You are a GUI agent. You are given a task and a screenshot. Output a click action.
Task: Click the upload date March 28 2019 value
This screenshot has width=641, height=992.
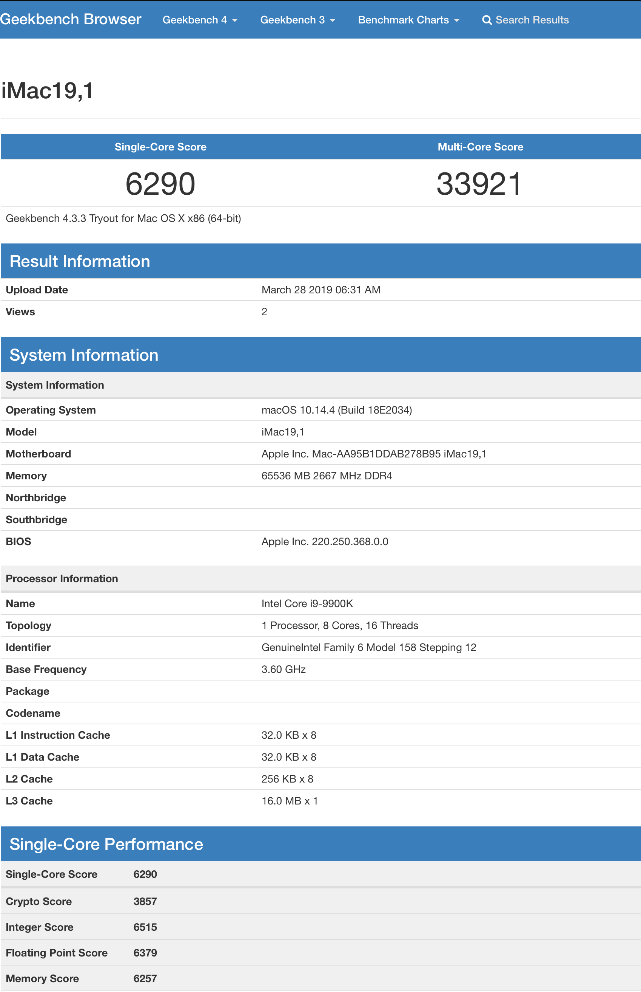[321, 290]
